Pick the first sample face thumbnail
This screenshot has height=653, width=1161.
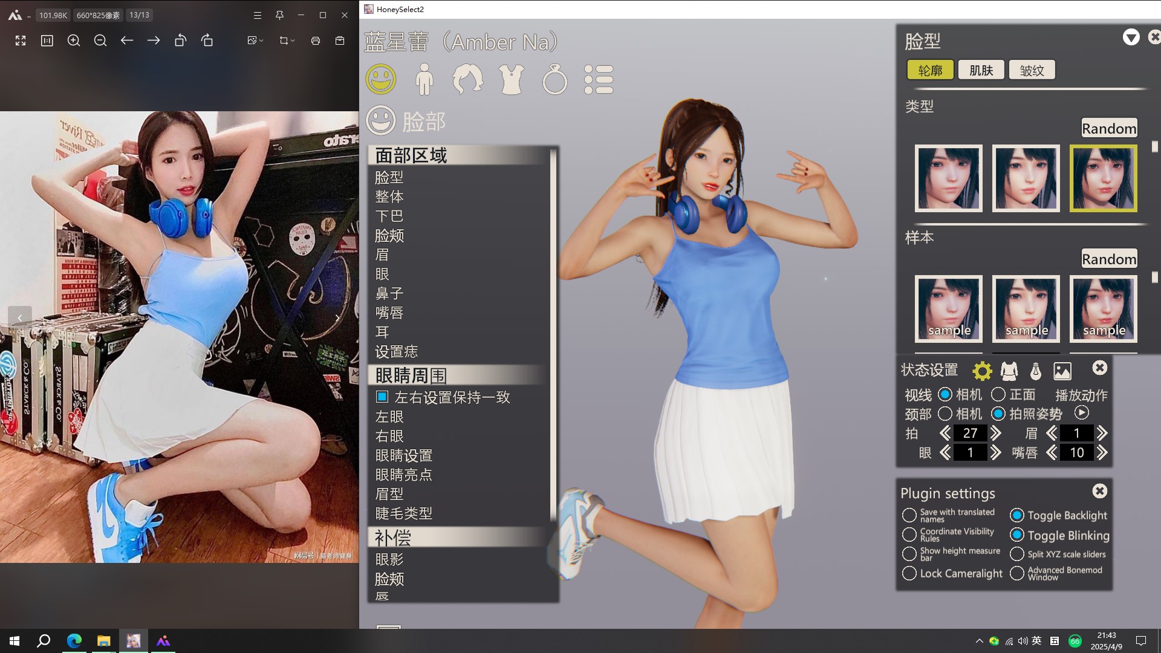pyautogui.click(x=948, y=308)
